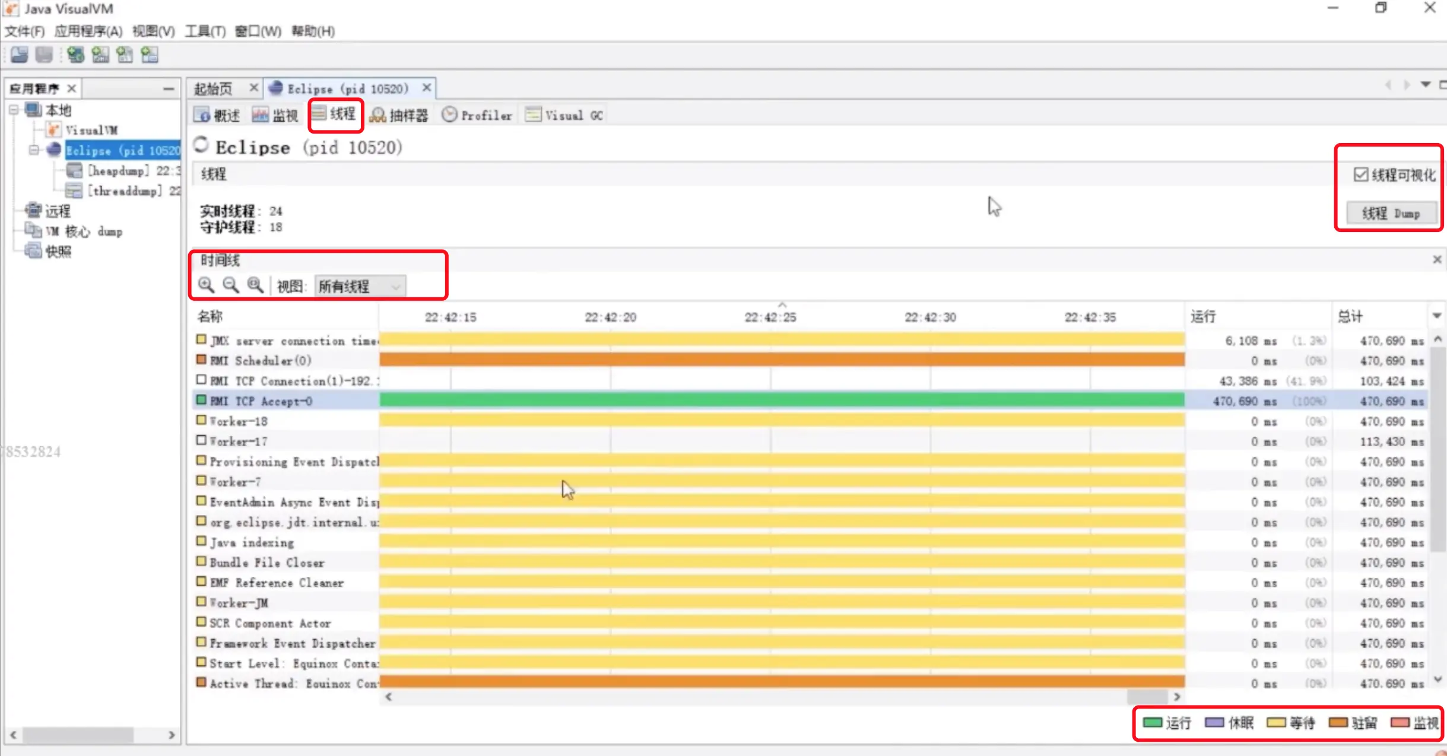The height and width of the screenshot is (756, 1447).
Task: Click the zoom out timeline magnifier icon
Action: (x=230, y=285)
